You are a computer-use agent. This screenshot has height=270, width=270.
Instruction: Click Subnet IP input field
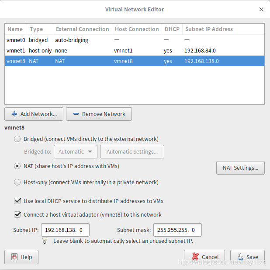tap(65, 230)
